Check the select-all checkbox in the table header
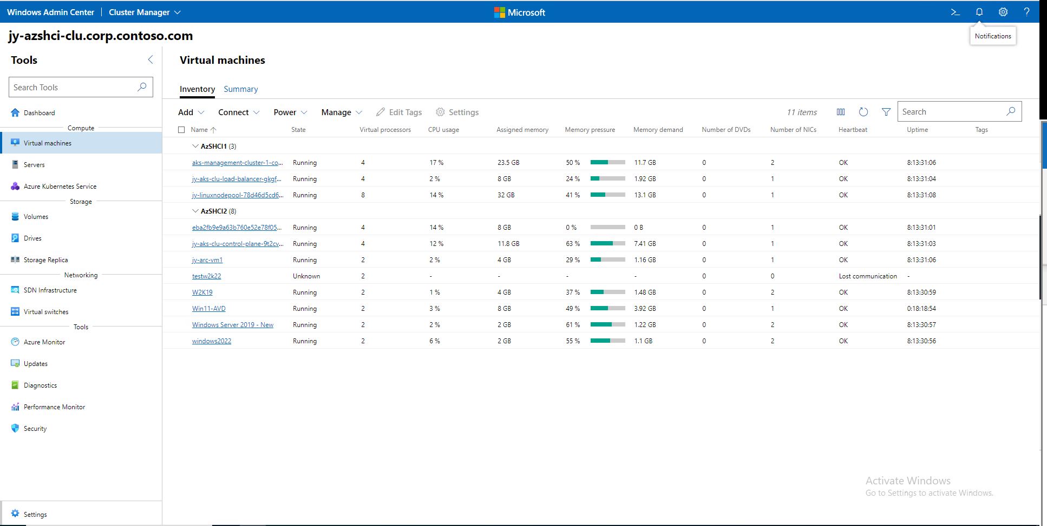The width and height of the screenshot is (1047, 526). pos(182,130)
